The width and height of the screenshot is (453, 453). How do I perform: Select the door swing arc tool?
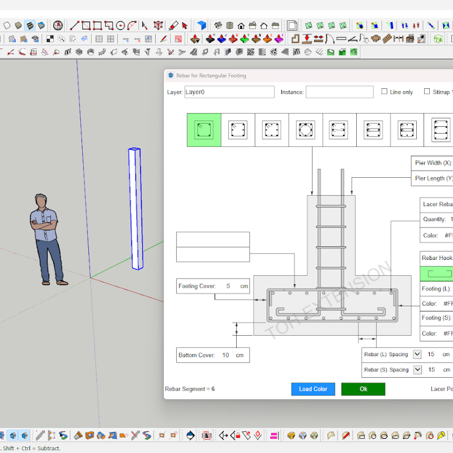pos(330,39)
